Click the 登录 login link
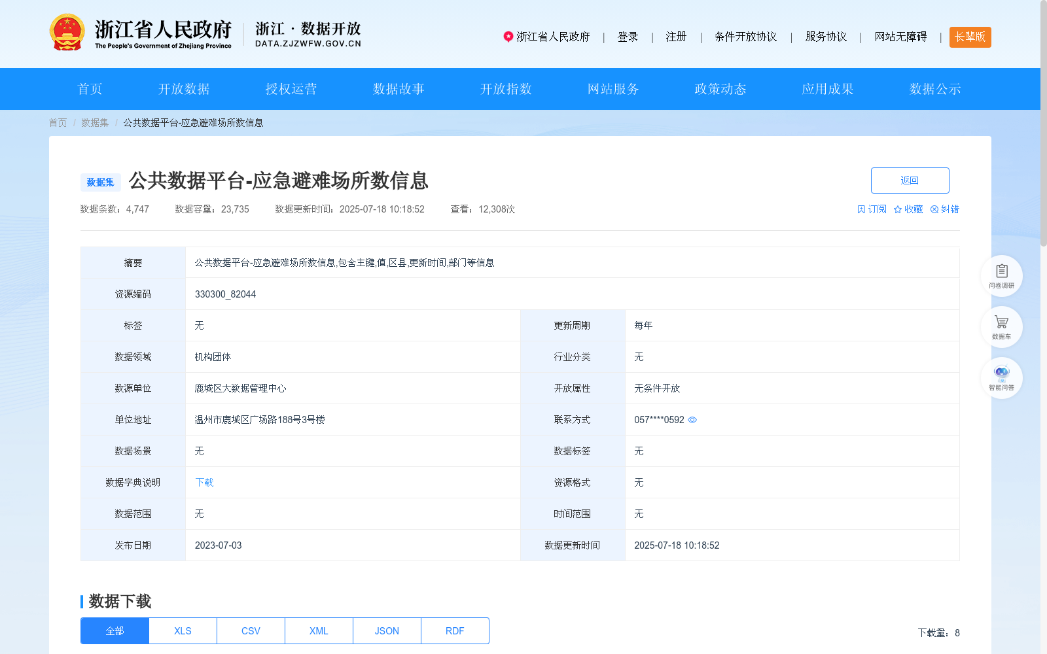The image size is (1047, 654). (628, 37)
